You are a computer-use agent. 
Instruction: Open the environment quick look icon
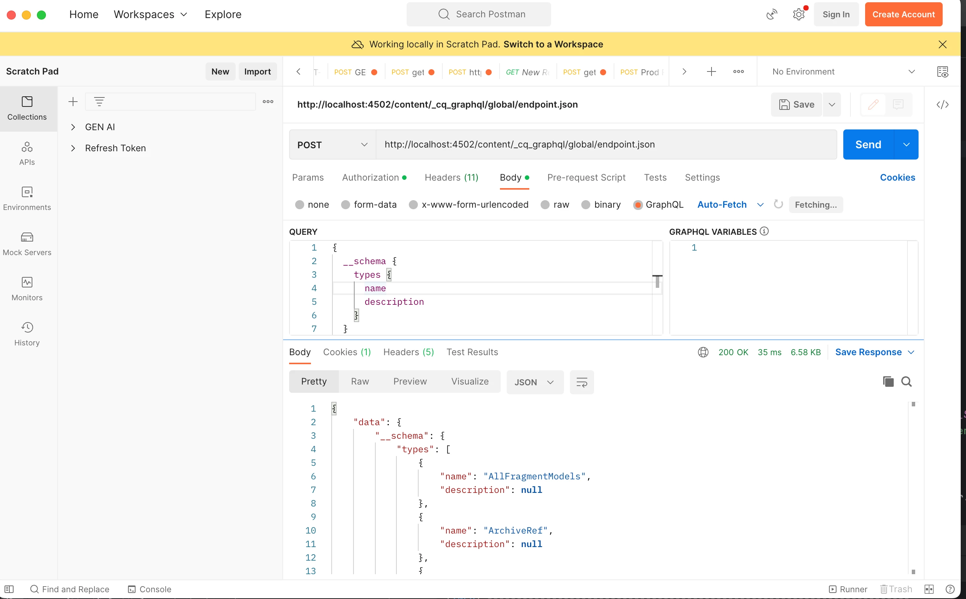[942, 72]
